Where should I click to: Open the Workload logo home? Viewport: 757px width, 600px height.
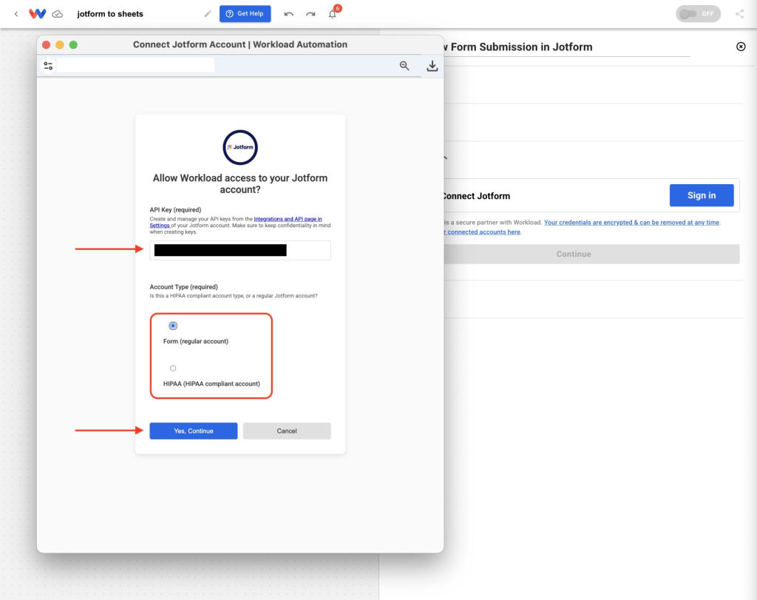(x=37, y=13)
